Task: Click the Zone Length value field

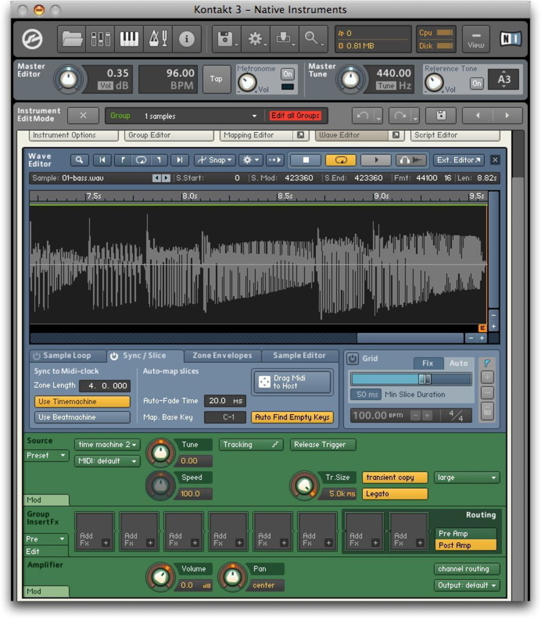Action: click(105, 385)
